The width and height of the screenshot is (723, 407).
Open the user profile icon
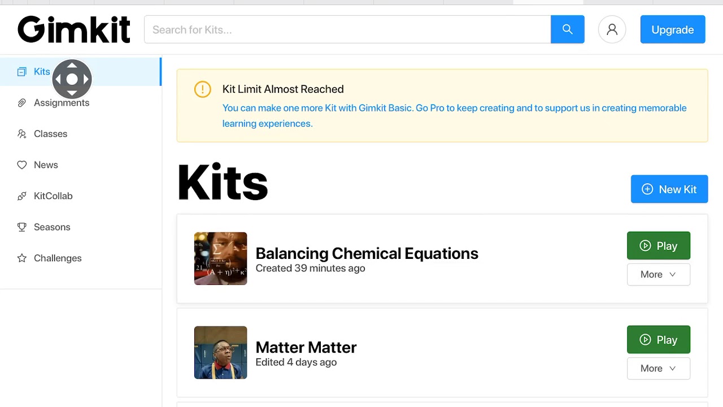pos(612,29)
